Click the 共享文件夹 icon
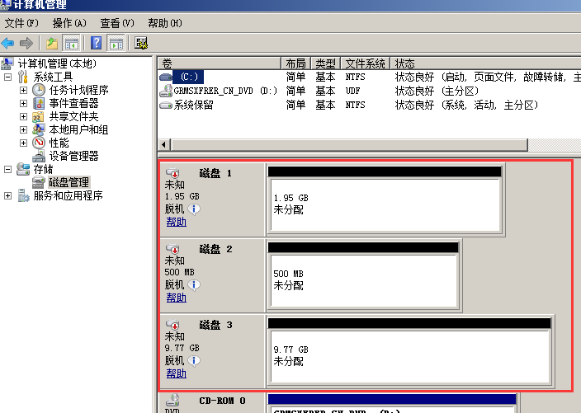Image resolution: width=581 pixels, height=413 pixels. [39, 116]
